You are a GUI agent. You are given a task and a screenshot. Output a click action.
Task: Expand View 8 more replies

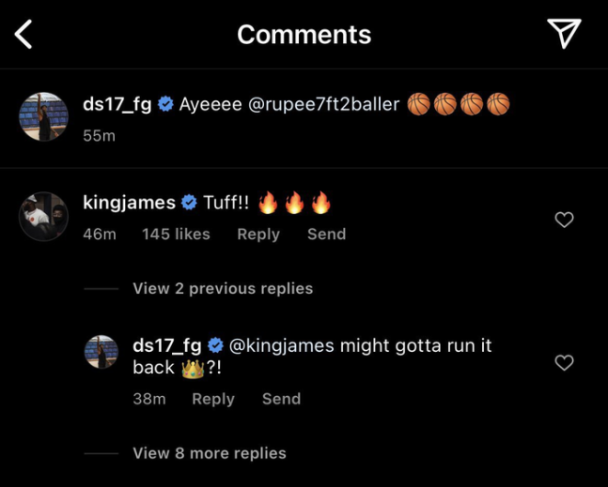(210, 453)
